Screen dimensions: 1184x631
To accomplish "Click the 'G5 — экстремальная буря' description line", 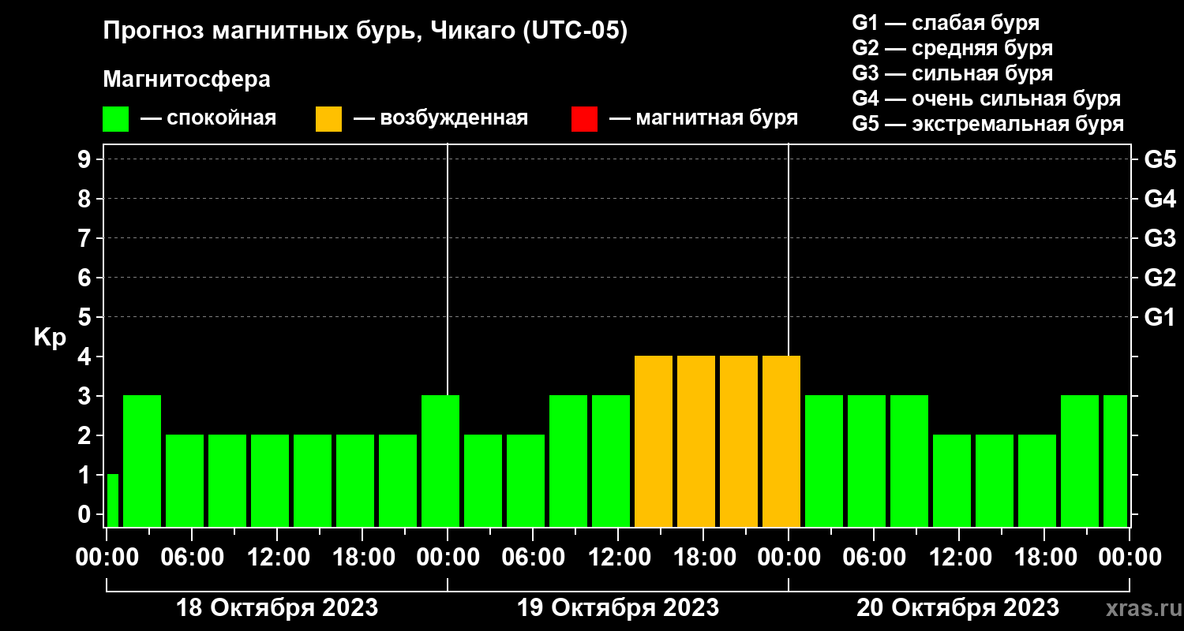I will tap(987, 124).
